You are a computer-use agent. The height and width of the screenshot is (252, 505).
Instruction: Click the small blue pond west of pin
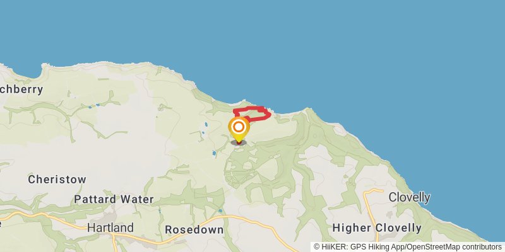click(x=206, y=124)
